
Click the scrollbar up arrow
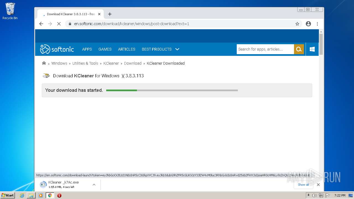321,32
